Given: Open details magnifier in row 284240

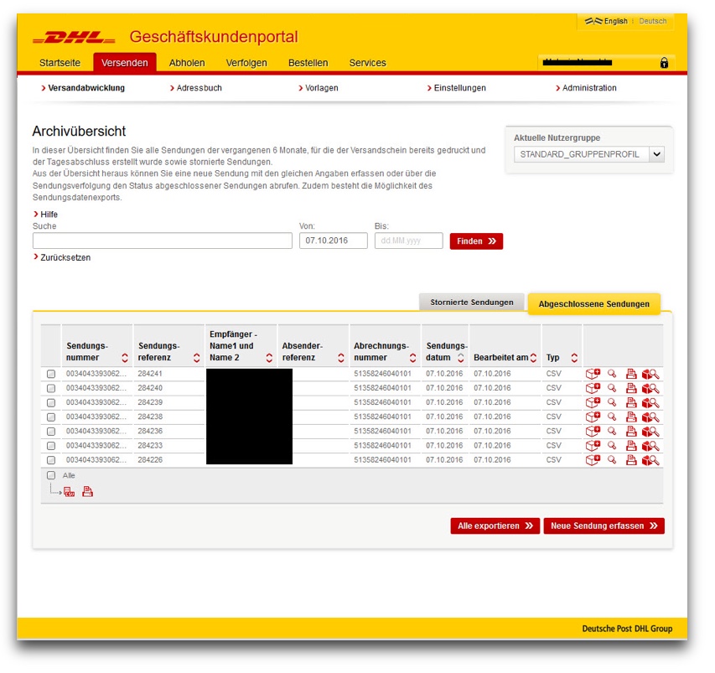Looking at the screenshot, I should [x=612, y=389].
